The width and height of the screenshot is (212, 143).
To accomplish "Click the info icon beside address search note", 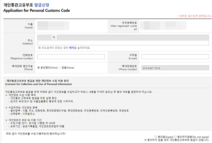I will tap(39, 48).
